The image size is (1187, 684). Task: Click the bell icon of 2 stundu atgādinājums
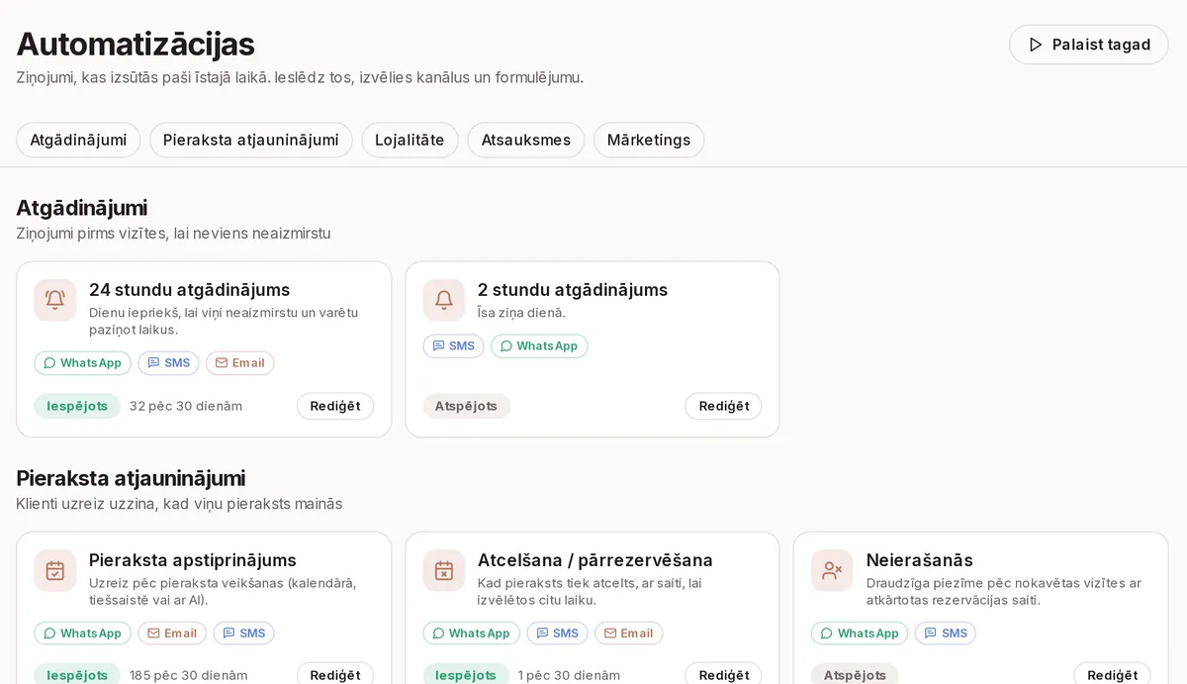(444, 300)
